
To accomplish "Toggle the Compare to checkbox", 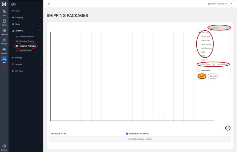I will 199,70.
